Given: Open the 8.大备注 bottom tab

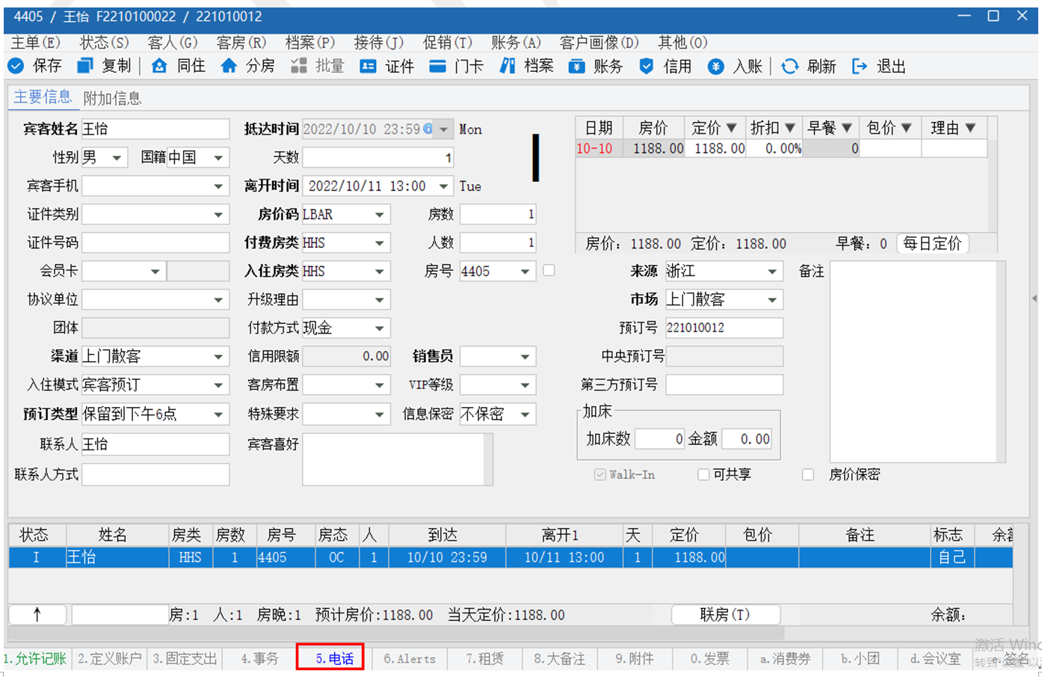Looking at the screenshot, I should [559, 658].
